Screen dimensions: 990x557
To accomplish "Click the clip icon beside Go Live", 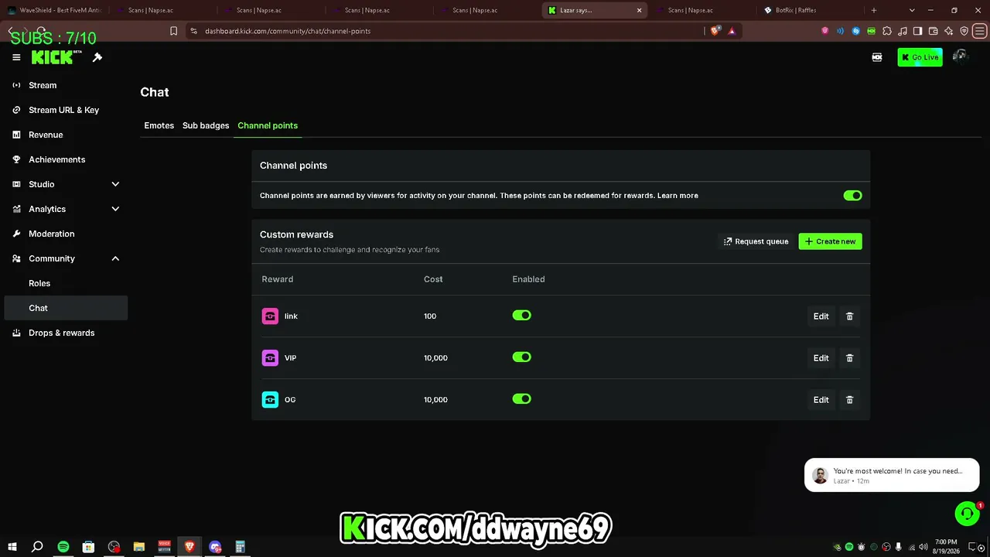I will pyautogui.click(x=877, y=57).
